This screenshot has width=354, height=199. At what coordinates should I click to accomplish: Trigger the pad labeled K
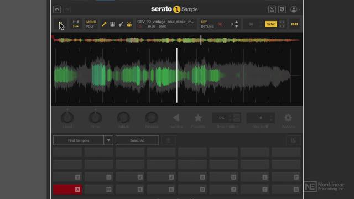192,177
